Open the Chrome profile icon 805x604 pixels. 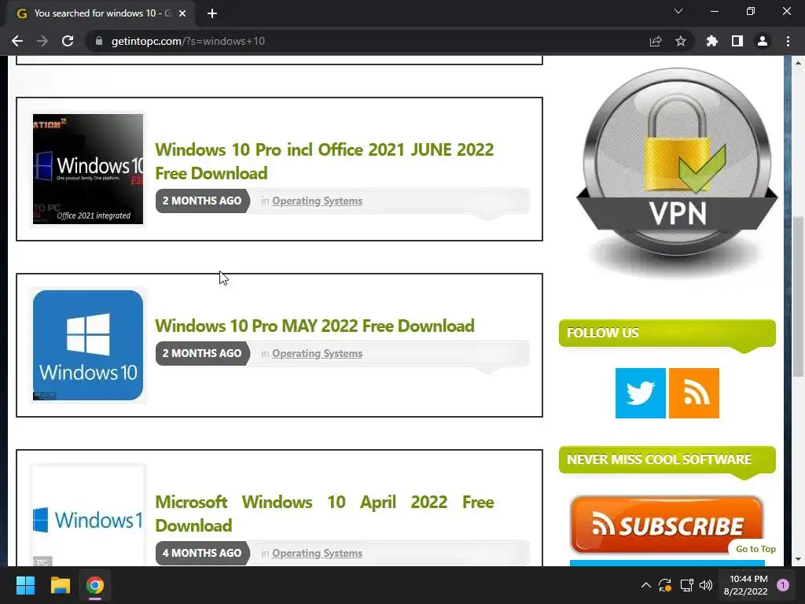763,41
